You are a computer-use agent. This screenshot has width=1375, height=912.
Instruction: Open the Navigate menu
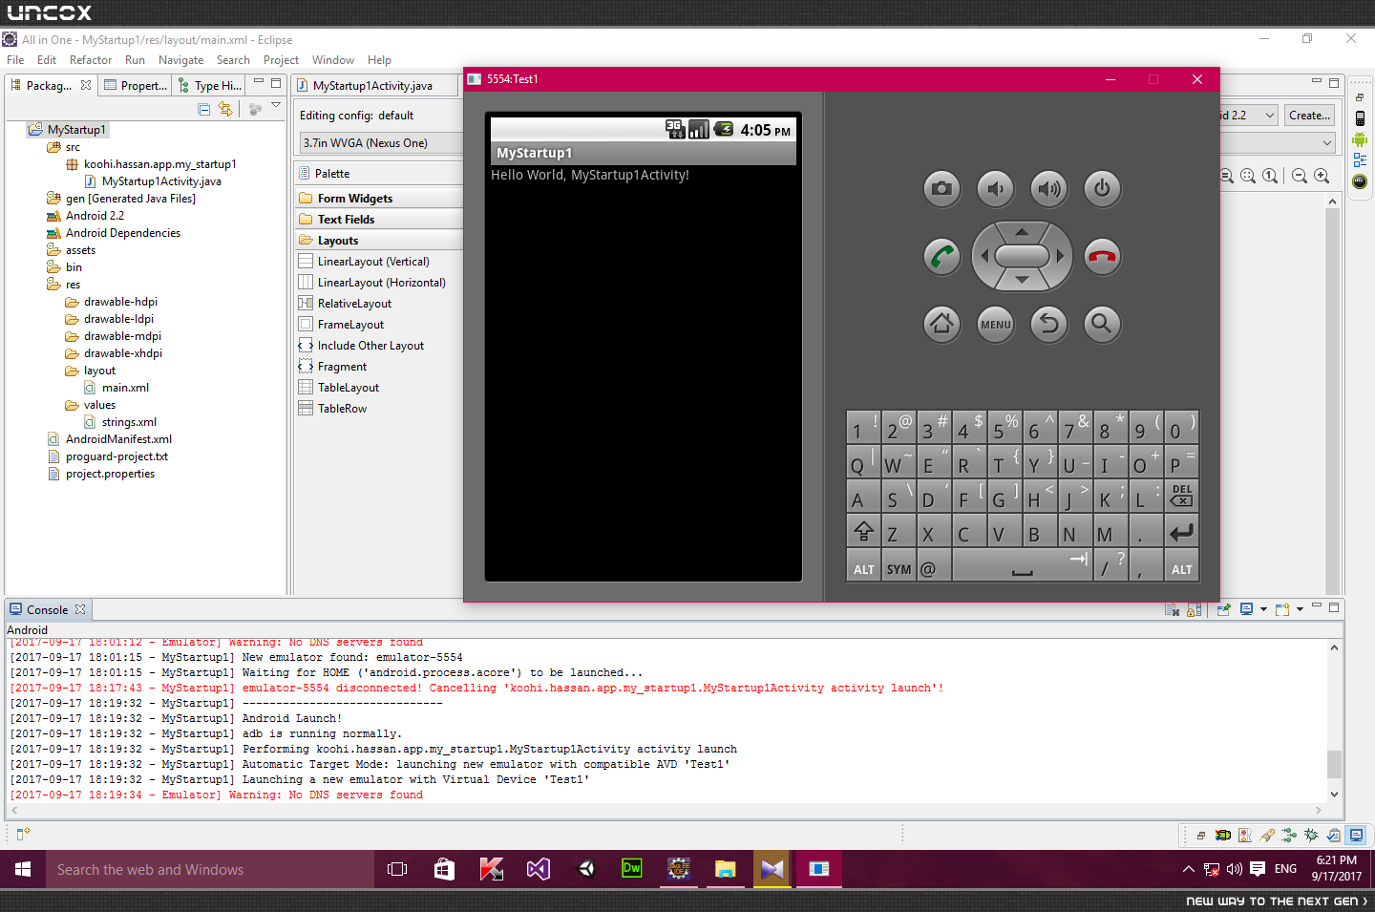(x=180, y=60)
